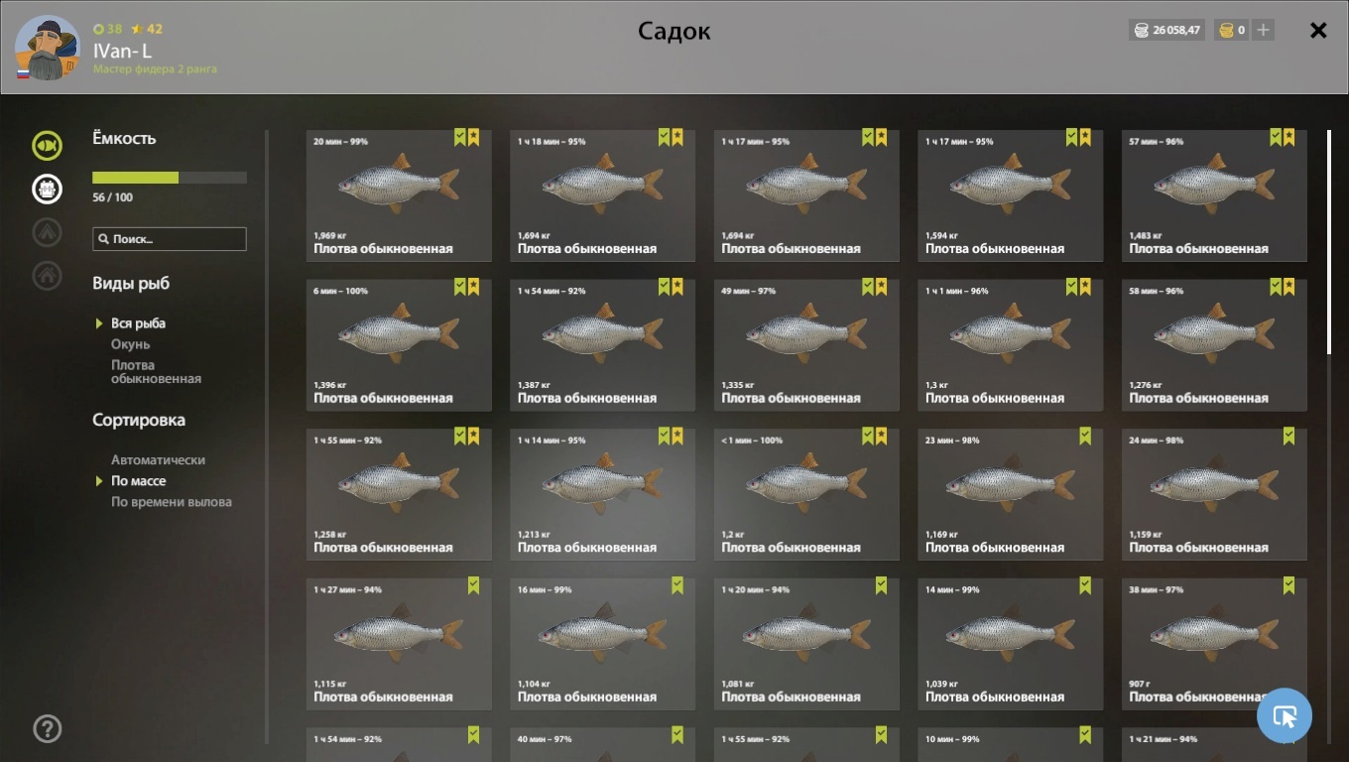The image size is (1349, 762).
Task: Show all fish with Вся рыба
Action: click(139, 323)
